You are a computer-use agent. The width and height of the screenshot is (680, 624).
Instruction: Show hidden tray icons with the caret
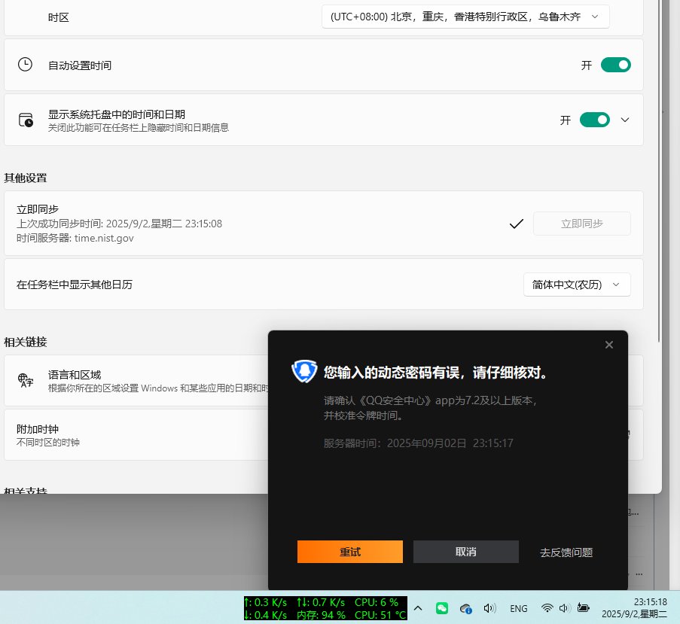[419, 608]
